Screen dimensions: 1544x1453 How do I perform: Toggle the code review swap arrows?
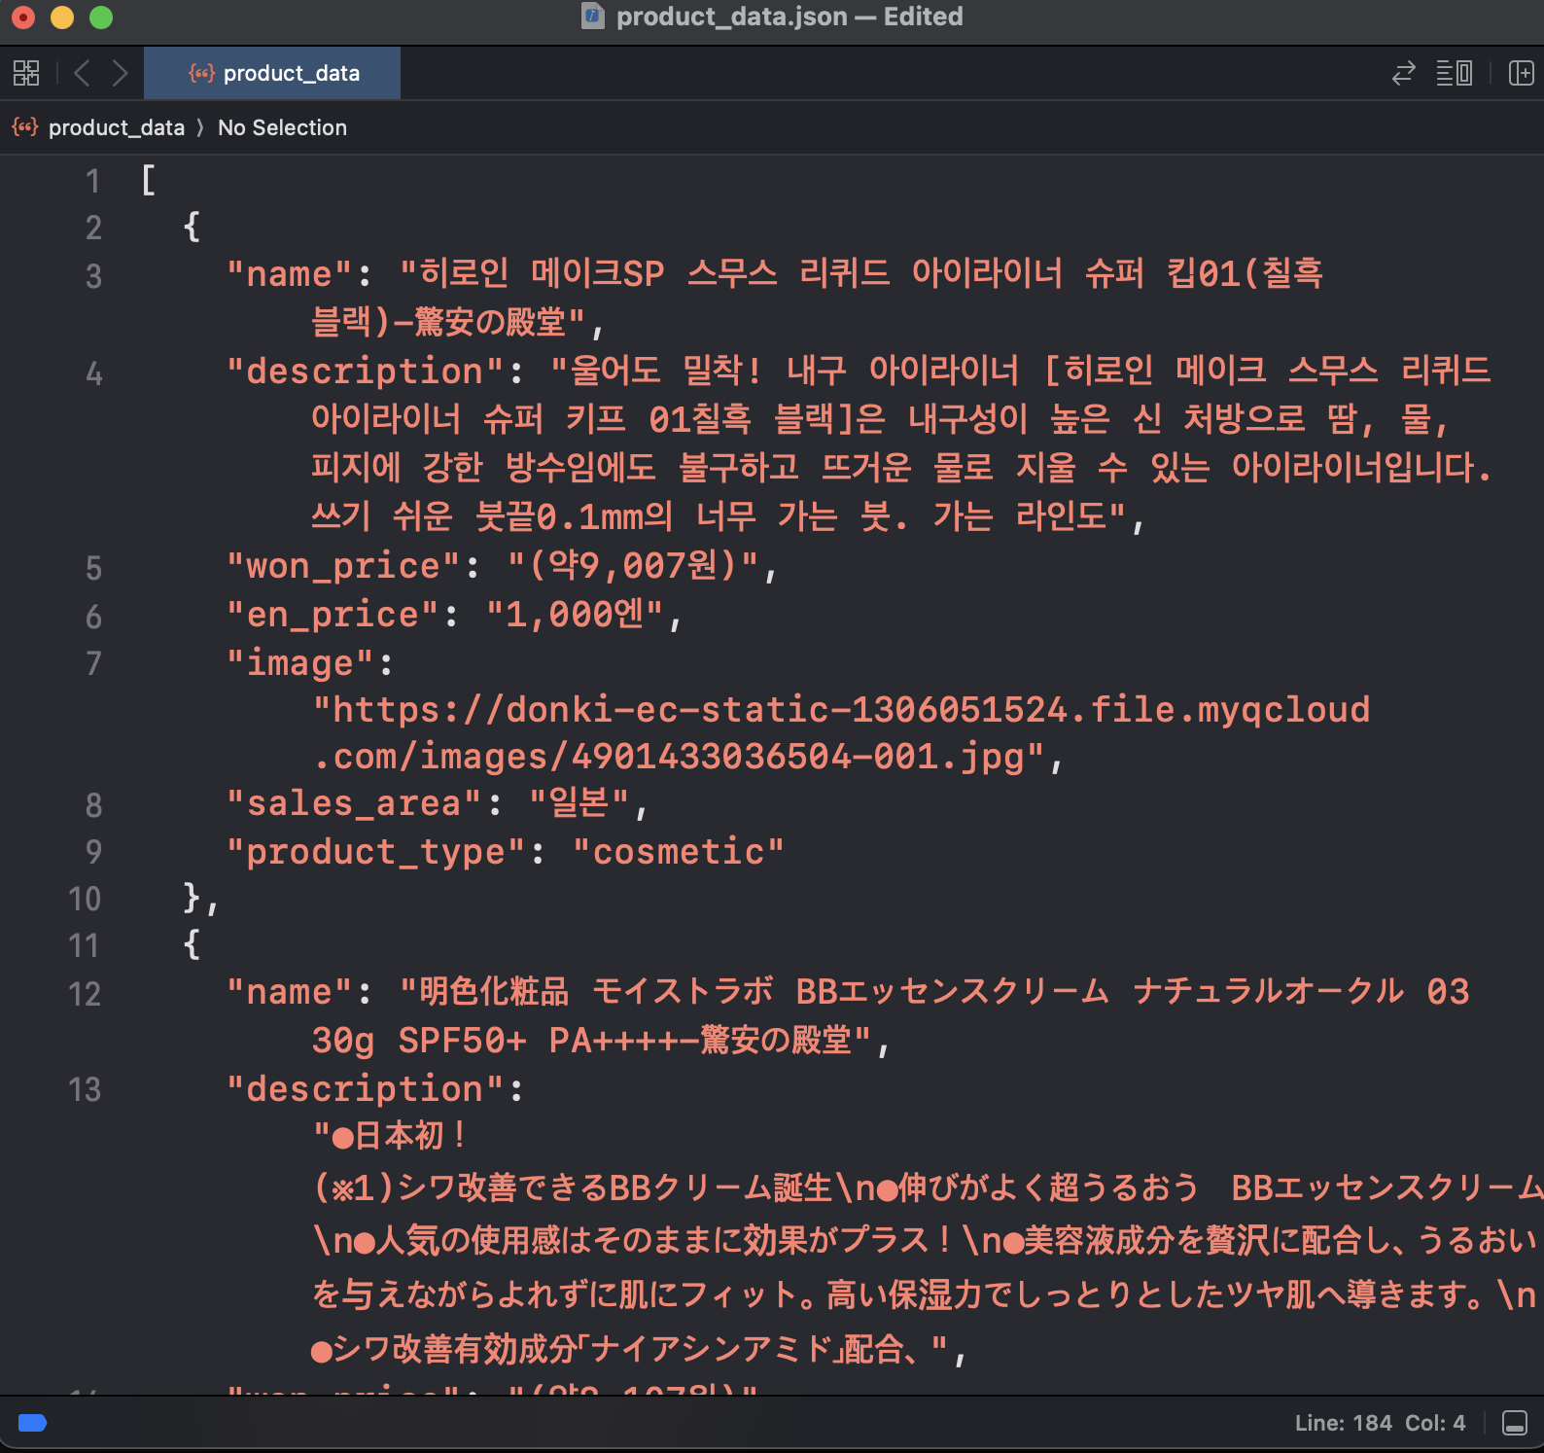point(1403,73)
